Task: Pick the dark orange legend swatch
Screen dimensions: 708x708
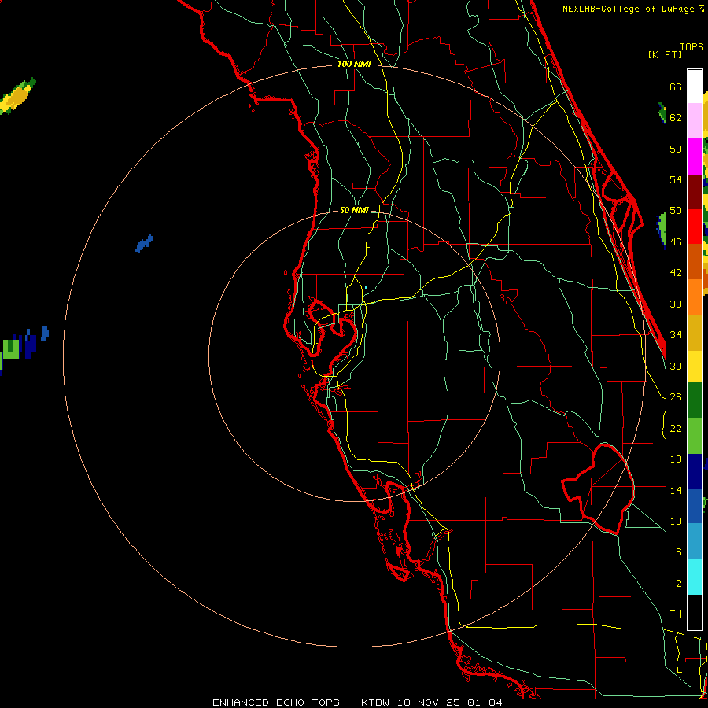Action: click(x=695, y=262)
